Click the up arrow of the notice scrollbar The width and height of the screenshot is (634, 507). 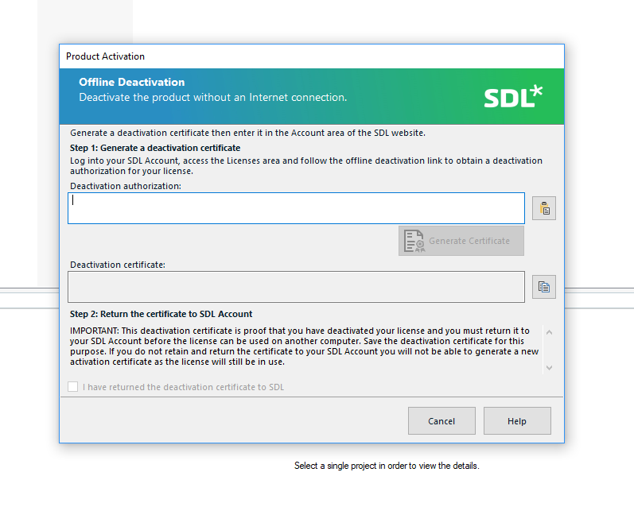point(549,332)
